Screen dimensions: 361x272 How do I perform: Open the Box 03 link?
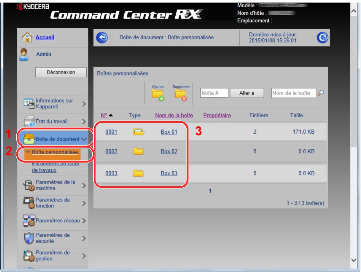coord(169,173)
